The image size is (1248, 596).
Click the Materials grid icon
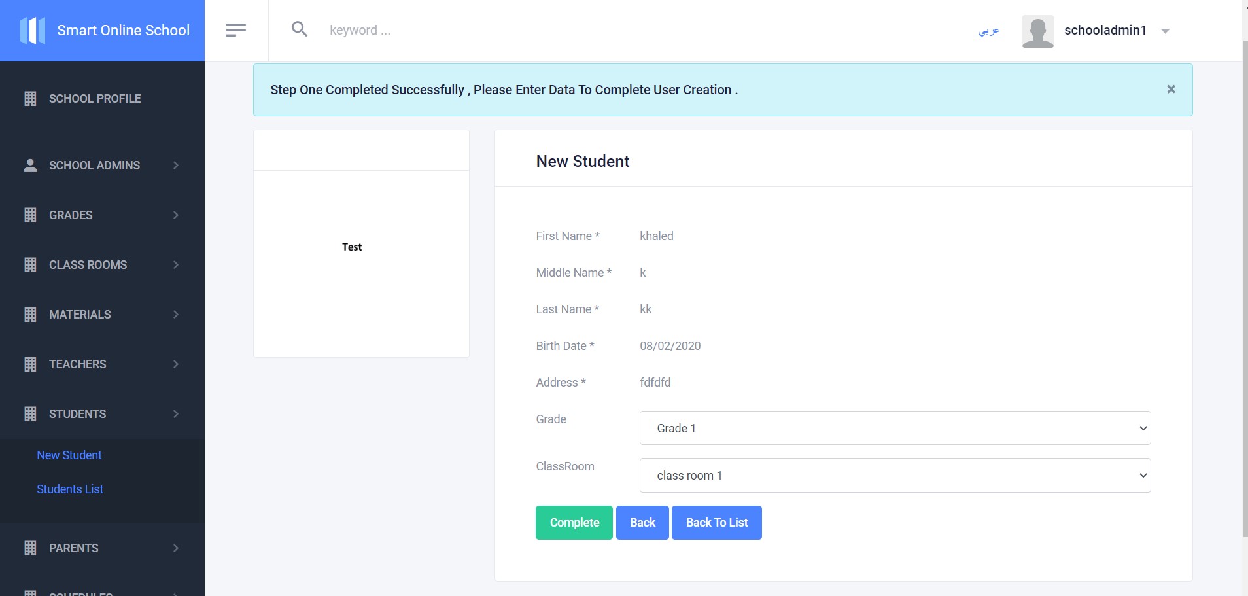30,315
